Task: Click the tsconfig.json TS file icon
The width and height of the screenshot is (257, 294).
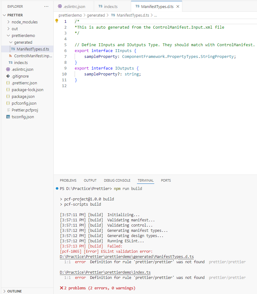Action: point(8,117)
